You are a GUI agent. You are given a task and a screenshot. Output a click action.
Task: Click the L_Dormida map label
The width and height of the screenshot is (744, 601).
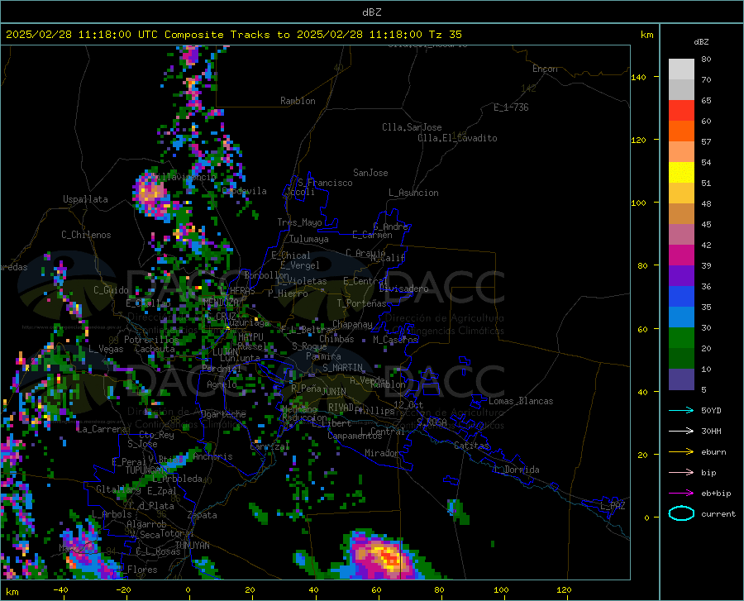tap(517, 470)
